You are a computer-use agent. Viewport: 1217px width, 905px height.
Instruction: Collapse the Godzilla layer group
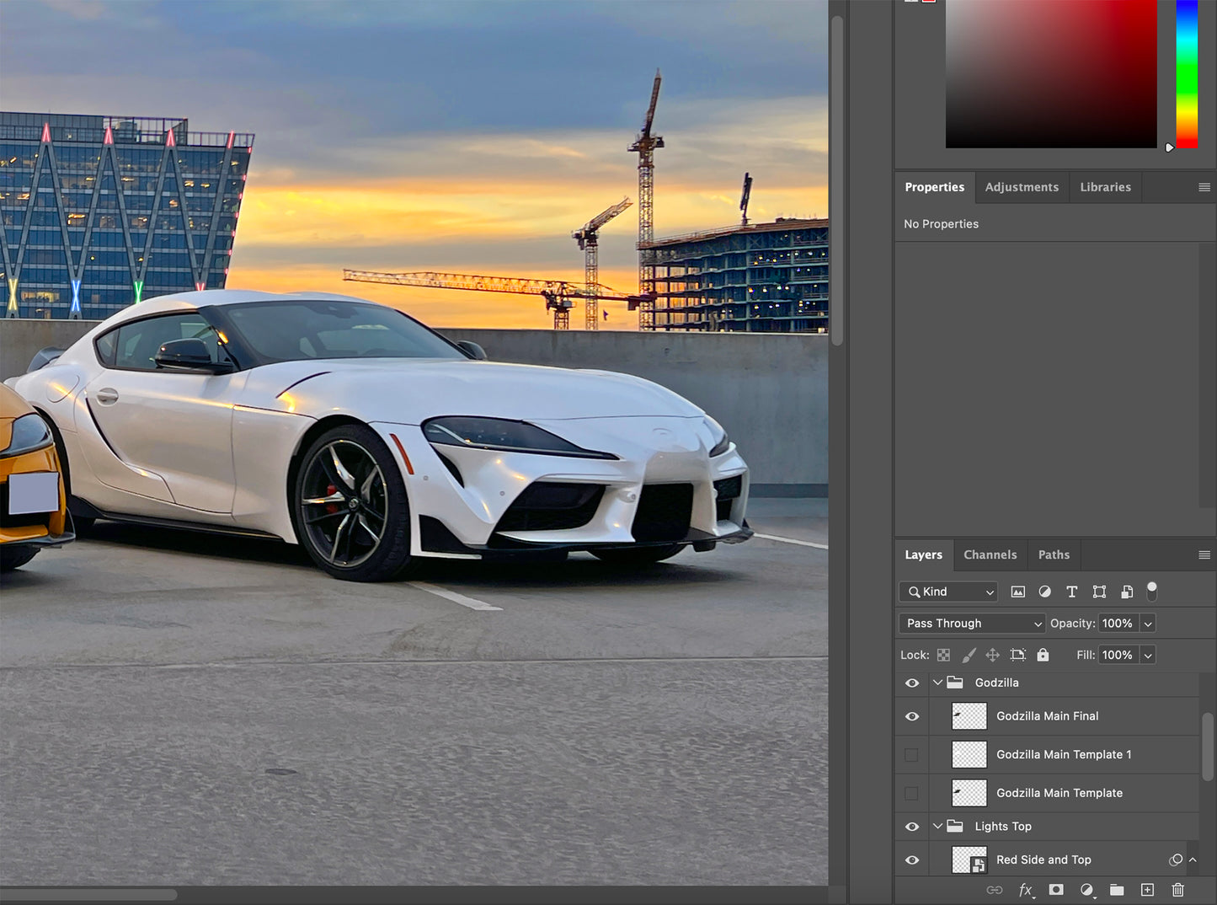(937, 683)
